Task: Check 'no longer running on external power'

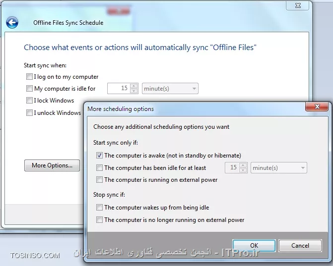Action: (99, 220)
